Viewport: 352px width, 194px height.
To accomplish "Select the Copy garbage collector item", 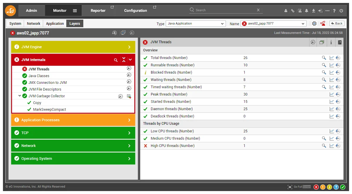I will 37,103.
